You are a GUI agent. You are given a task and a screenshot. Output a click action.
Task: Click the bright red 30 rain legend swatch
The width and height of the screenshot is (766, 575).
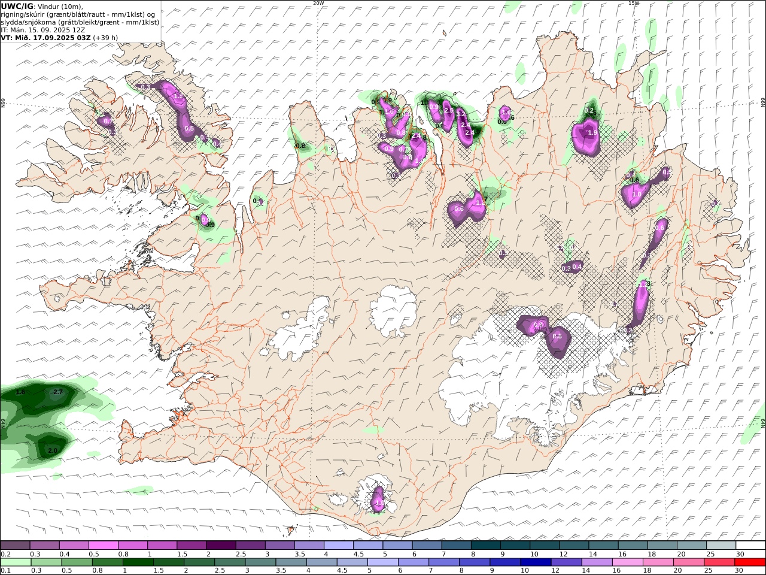click(750, 562)
